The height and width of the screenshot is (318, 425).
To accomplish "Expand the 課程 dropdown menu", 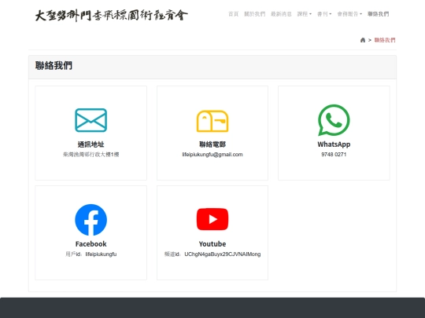I will (x=304, y=14).
